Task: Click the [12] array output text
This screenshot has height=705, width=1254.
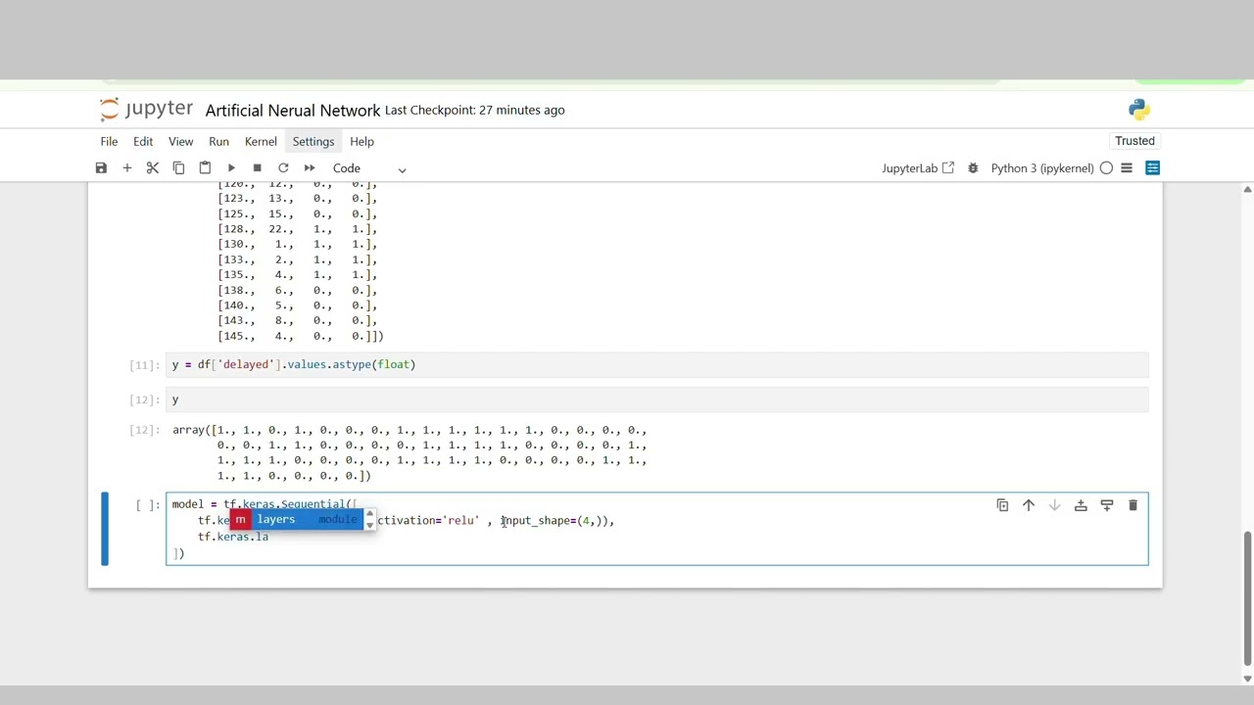Action: point(410,452)
